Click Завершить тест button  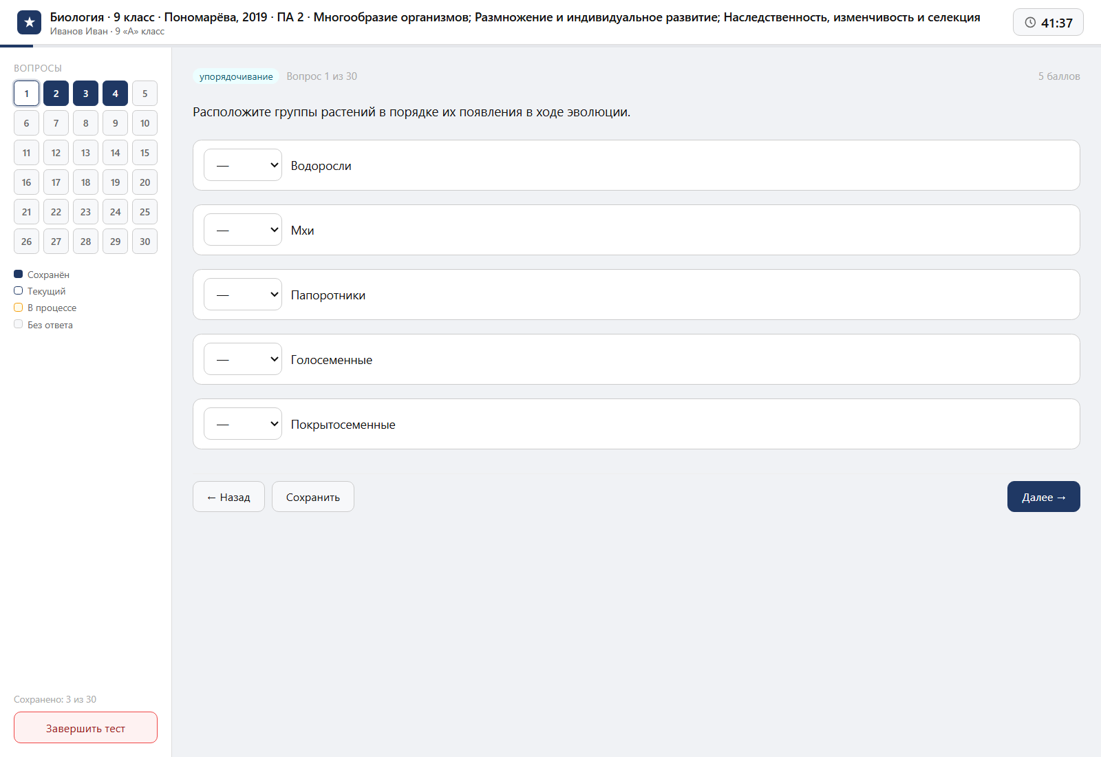(85, 727)
